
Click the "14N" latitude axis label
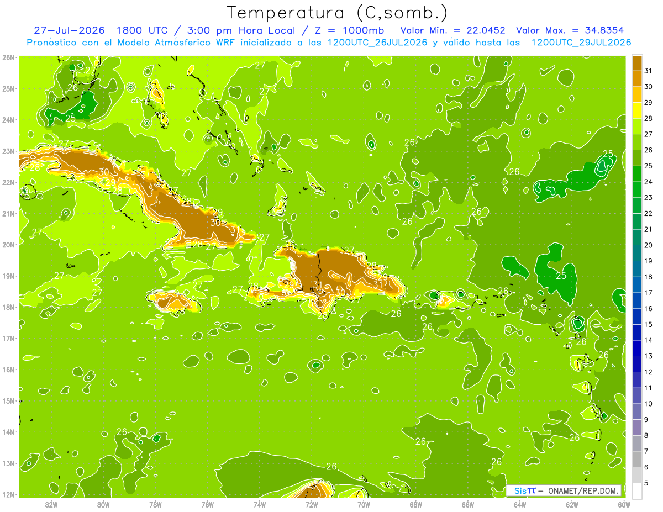pyautogui.click(x=8, y=432)
